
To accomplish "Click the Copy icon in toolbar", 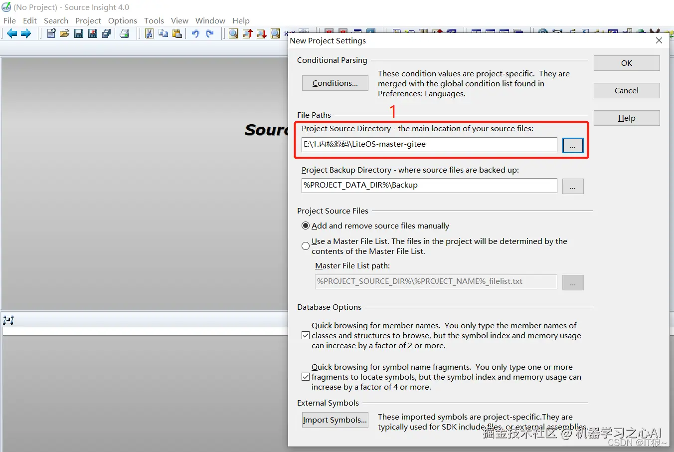I will coord(163,33).
